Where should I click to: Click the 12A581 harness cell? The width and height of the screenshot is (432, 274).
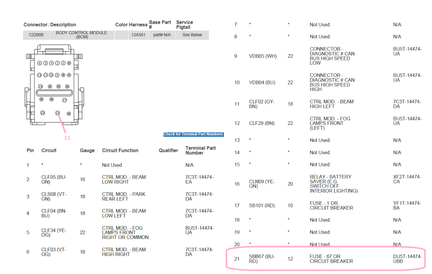point(139,35)
